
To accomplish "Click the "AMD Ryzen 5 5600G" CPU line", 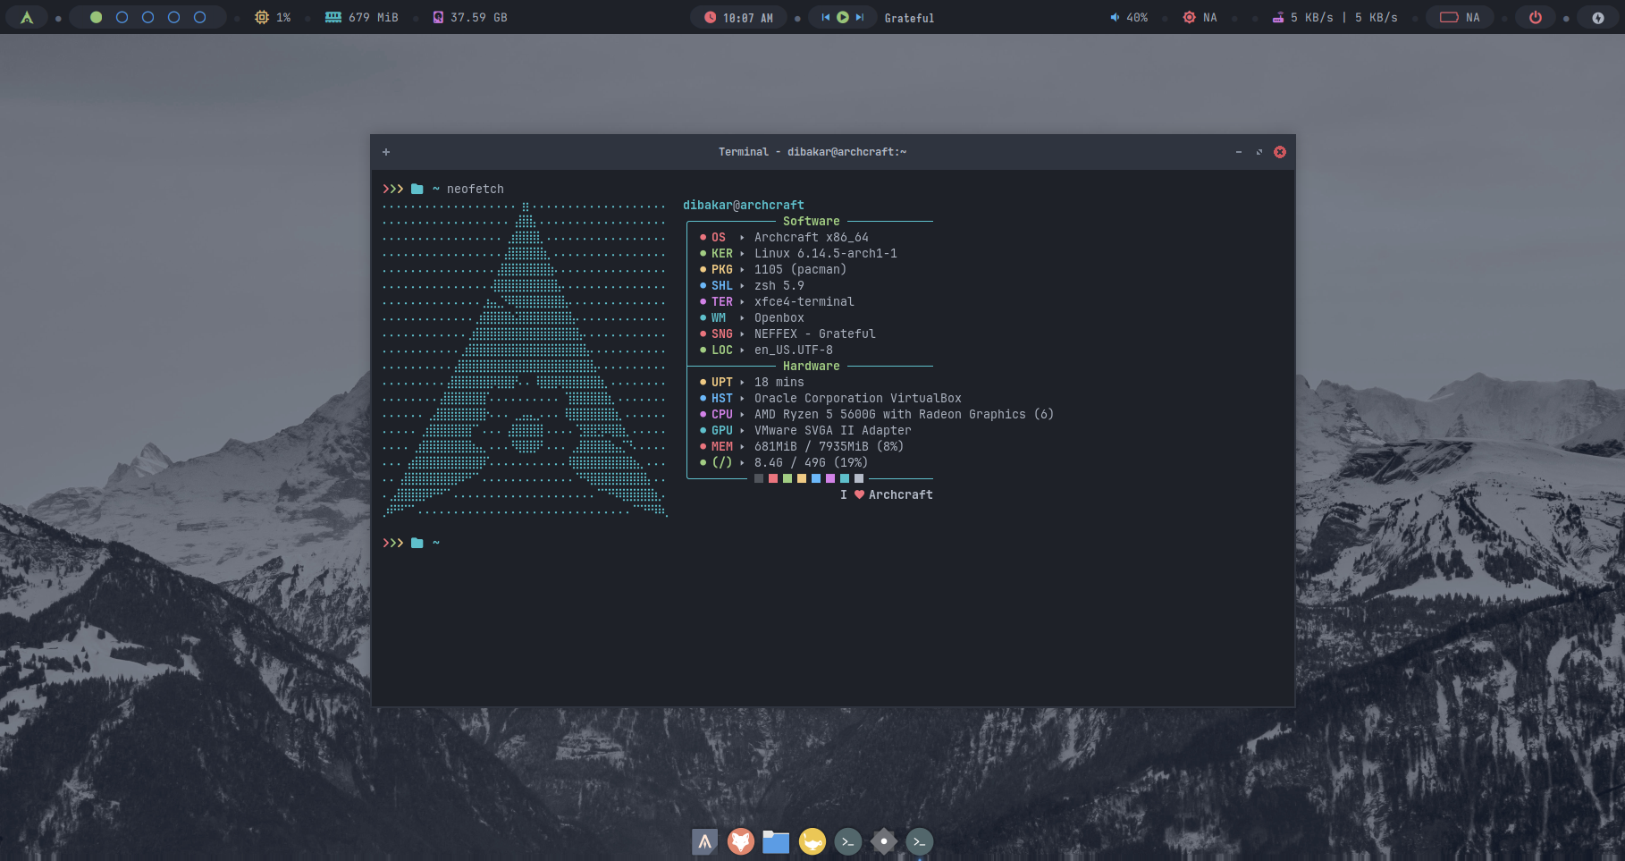I will [x=905, y=414].
